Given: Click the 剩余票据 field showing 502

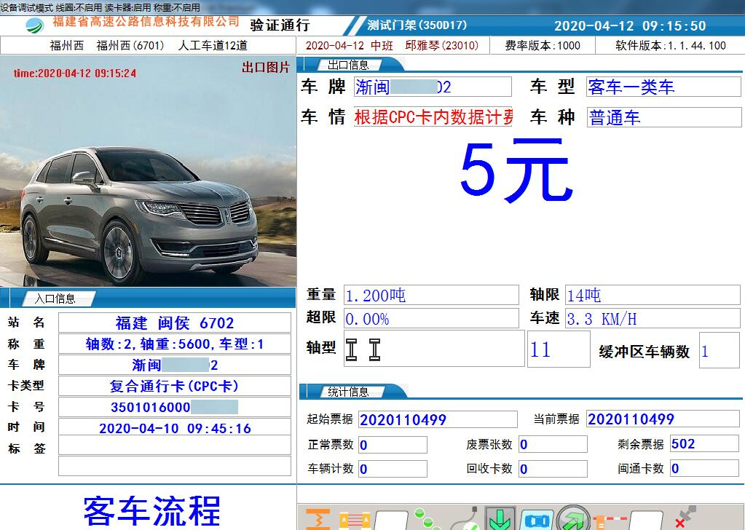Looking at the screenshot, I should (x=703, y=444).
